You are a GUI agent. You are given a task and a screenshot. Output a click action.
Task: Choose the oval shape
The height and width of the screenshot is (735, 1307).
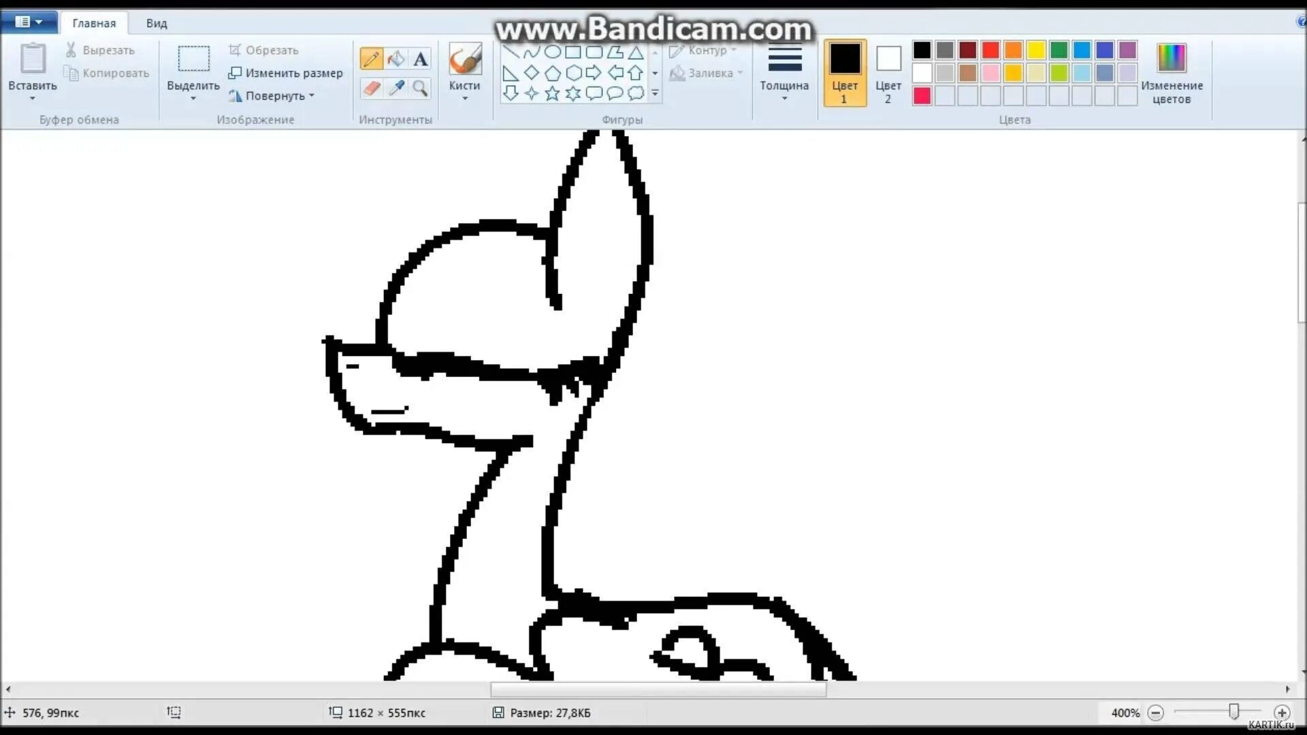[x=553, y=52]
